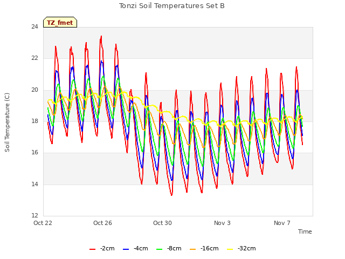Click the Time axis label
345x259 pixels.
pos(305,231)
